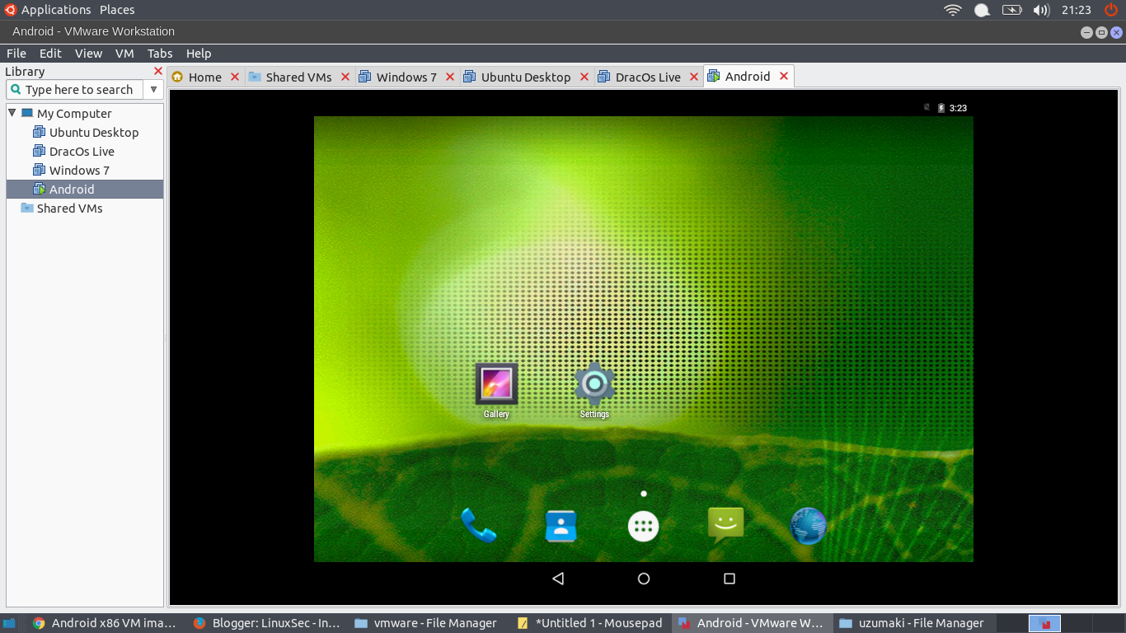Switch to vmware File Manager window
Screen dimensions: 1126x633
(x=425, y=623)
